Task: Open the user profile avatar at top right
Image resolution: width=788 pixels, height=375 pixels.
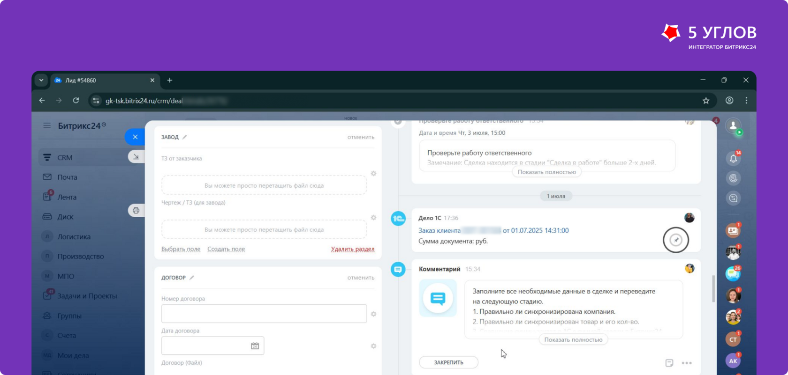Action: coord(733,125)
